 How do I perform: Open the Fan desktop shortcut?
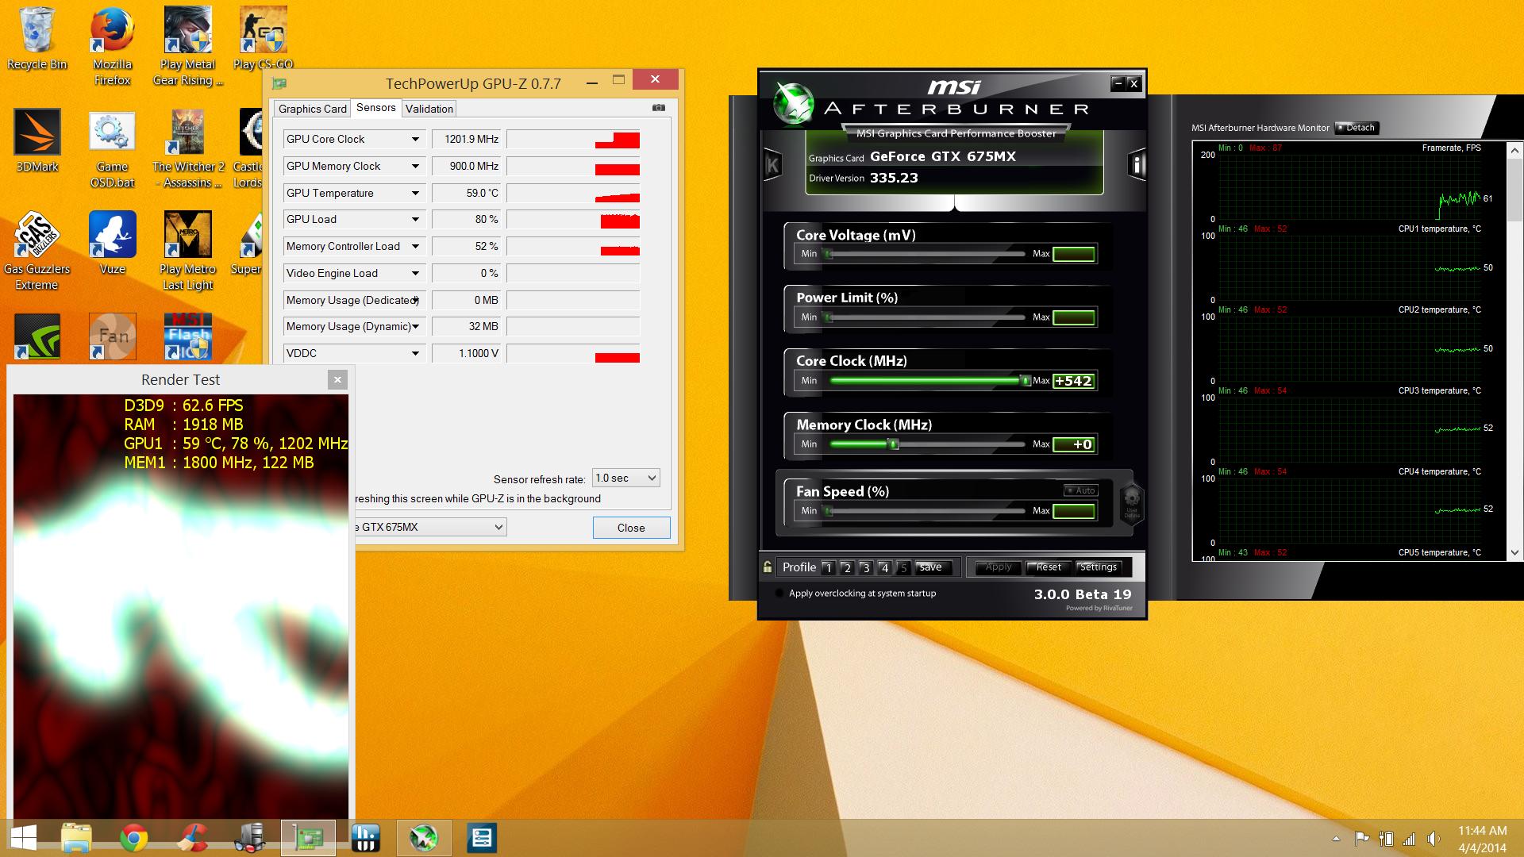click(112, 336)
